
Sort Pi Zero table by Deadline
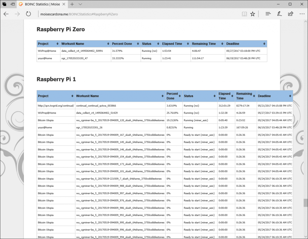(246, 44)
